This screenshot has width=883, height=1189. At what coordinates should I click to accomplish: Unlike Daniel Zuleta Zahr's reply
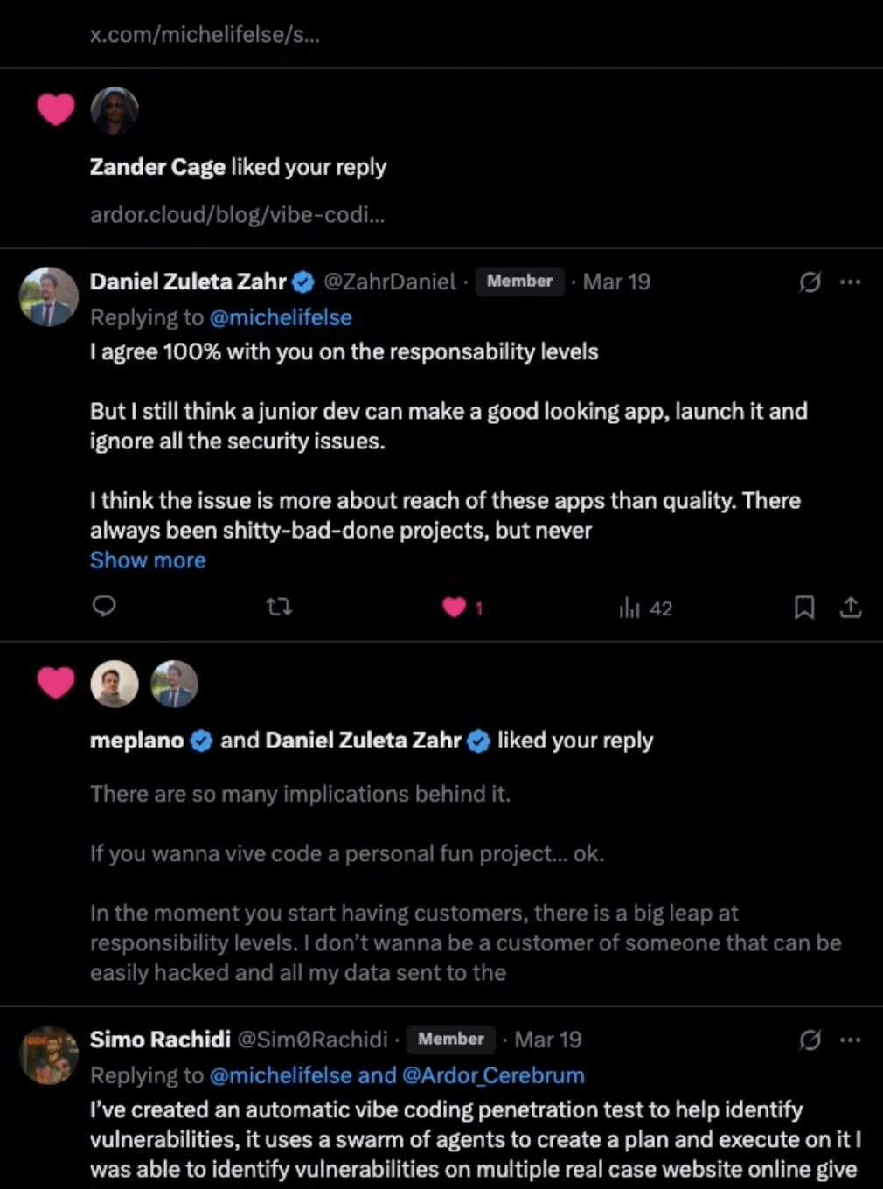455,608
